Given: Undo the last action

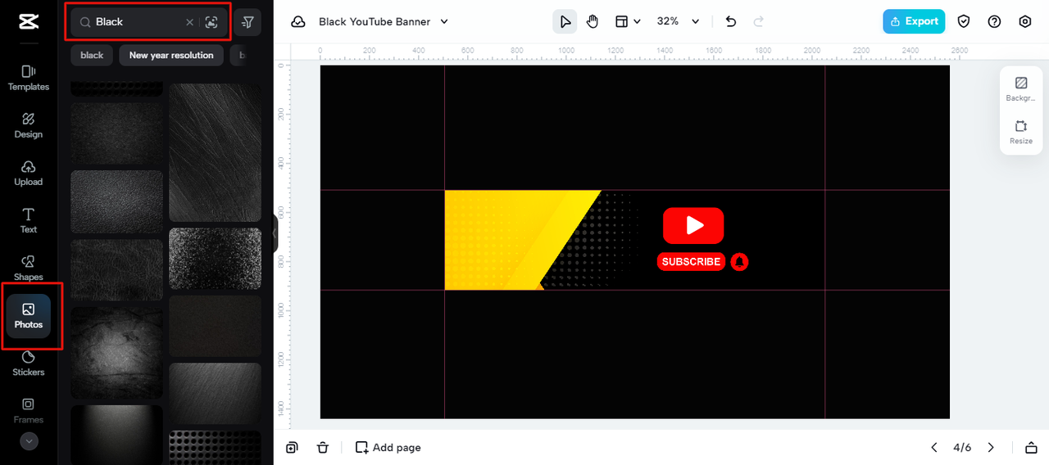Looking at the screenshot, I should (731, 21).
